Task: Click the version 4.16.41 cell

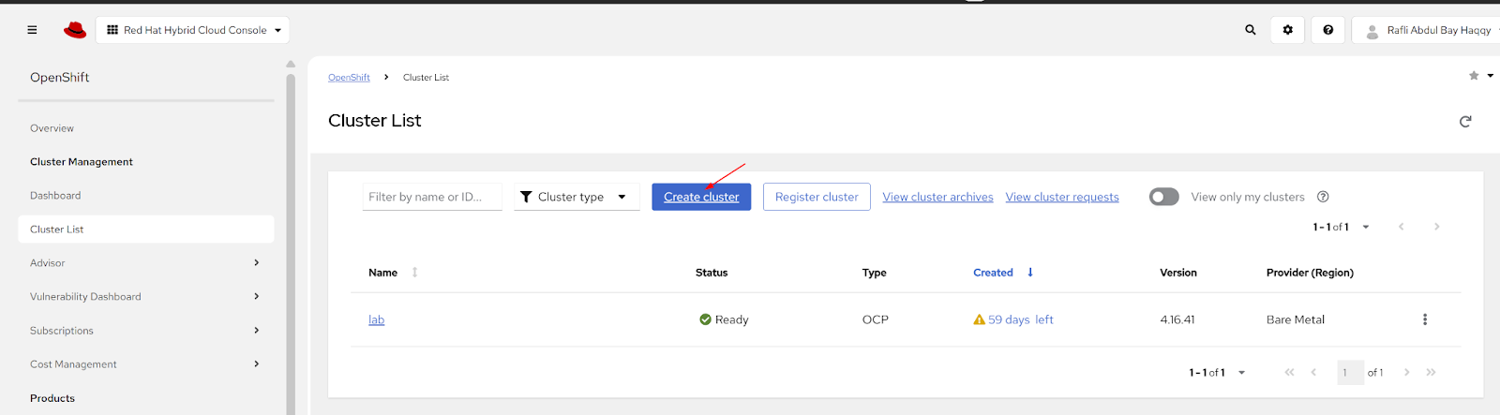Action: [x=1177, y=319]
